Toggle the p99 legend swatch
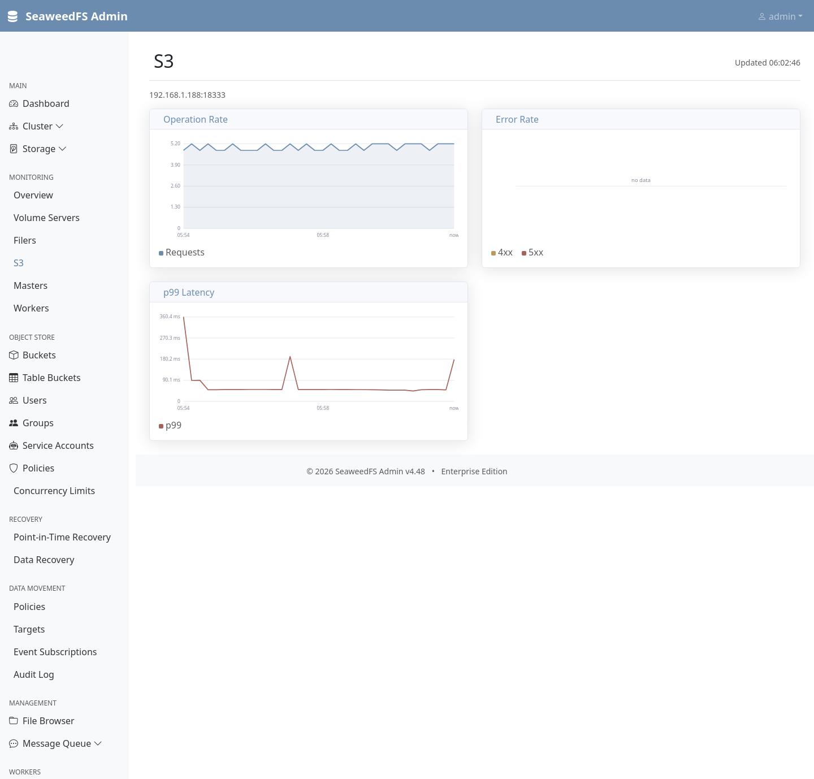This screenshot has height=779, width=814. [x=161, y=426]
